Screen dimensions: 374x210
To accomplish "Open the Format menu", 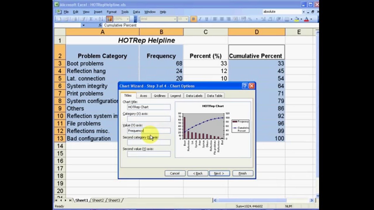I will [112, 12].
